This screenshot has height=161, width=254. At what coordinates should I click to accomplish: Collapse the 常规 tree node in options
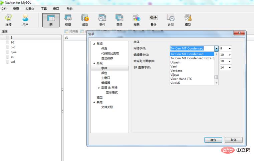pyautogui.click(x=94, y=44)
